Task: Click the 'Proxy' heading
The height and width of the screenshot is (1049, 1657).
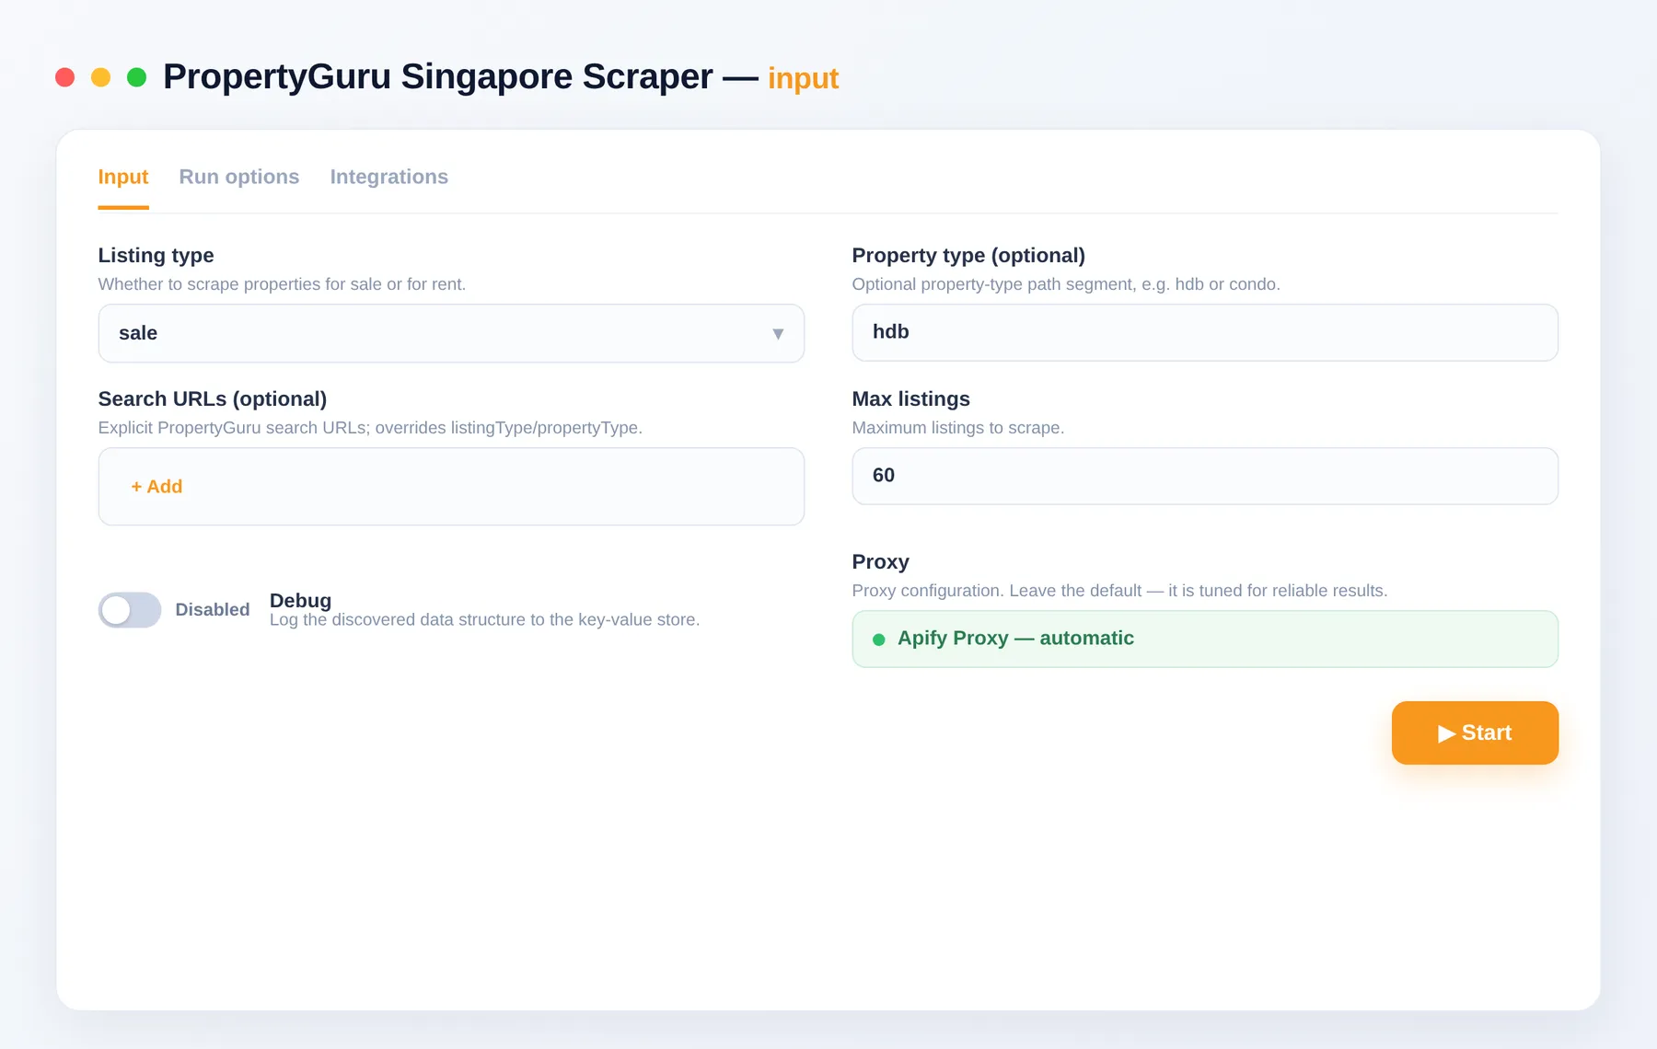Action: tap(881, 562)
